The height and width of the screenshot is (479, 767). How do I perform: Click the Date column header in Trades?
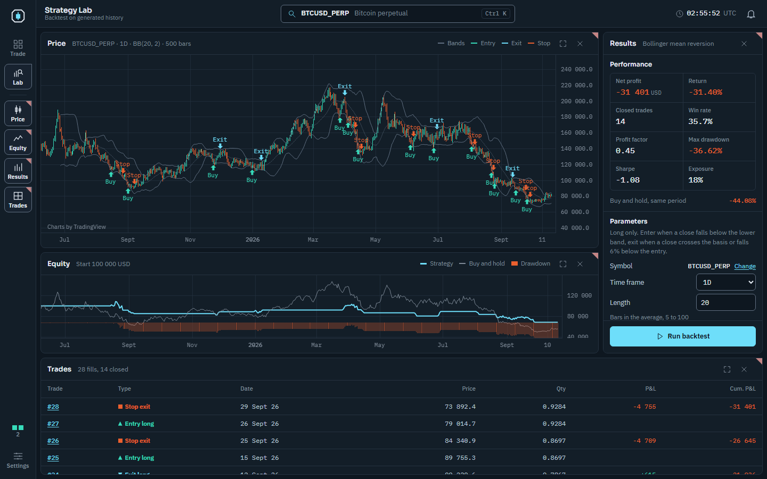coord(247,389)
